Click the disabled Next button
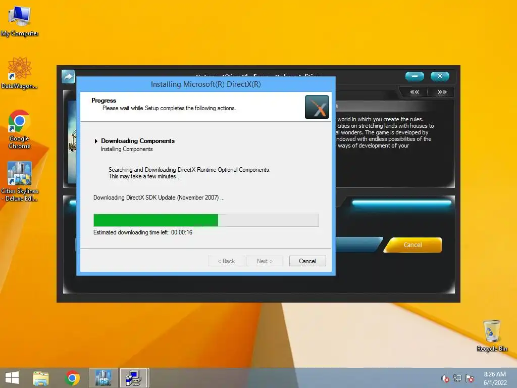Screen dimensions: 517x388 click(x=265, y=261)
